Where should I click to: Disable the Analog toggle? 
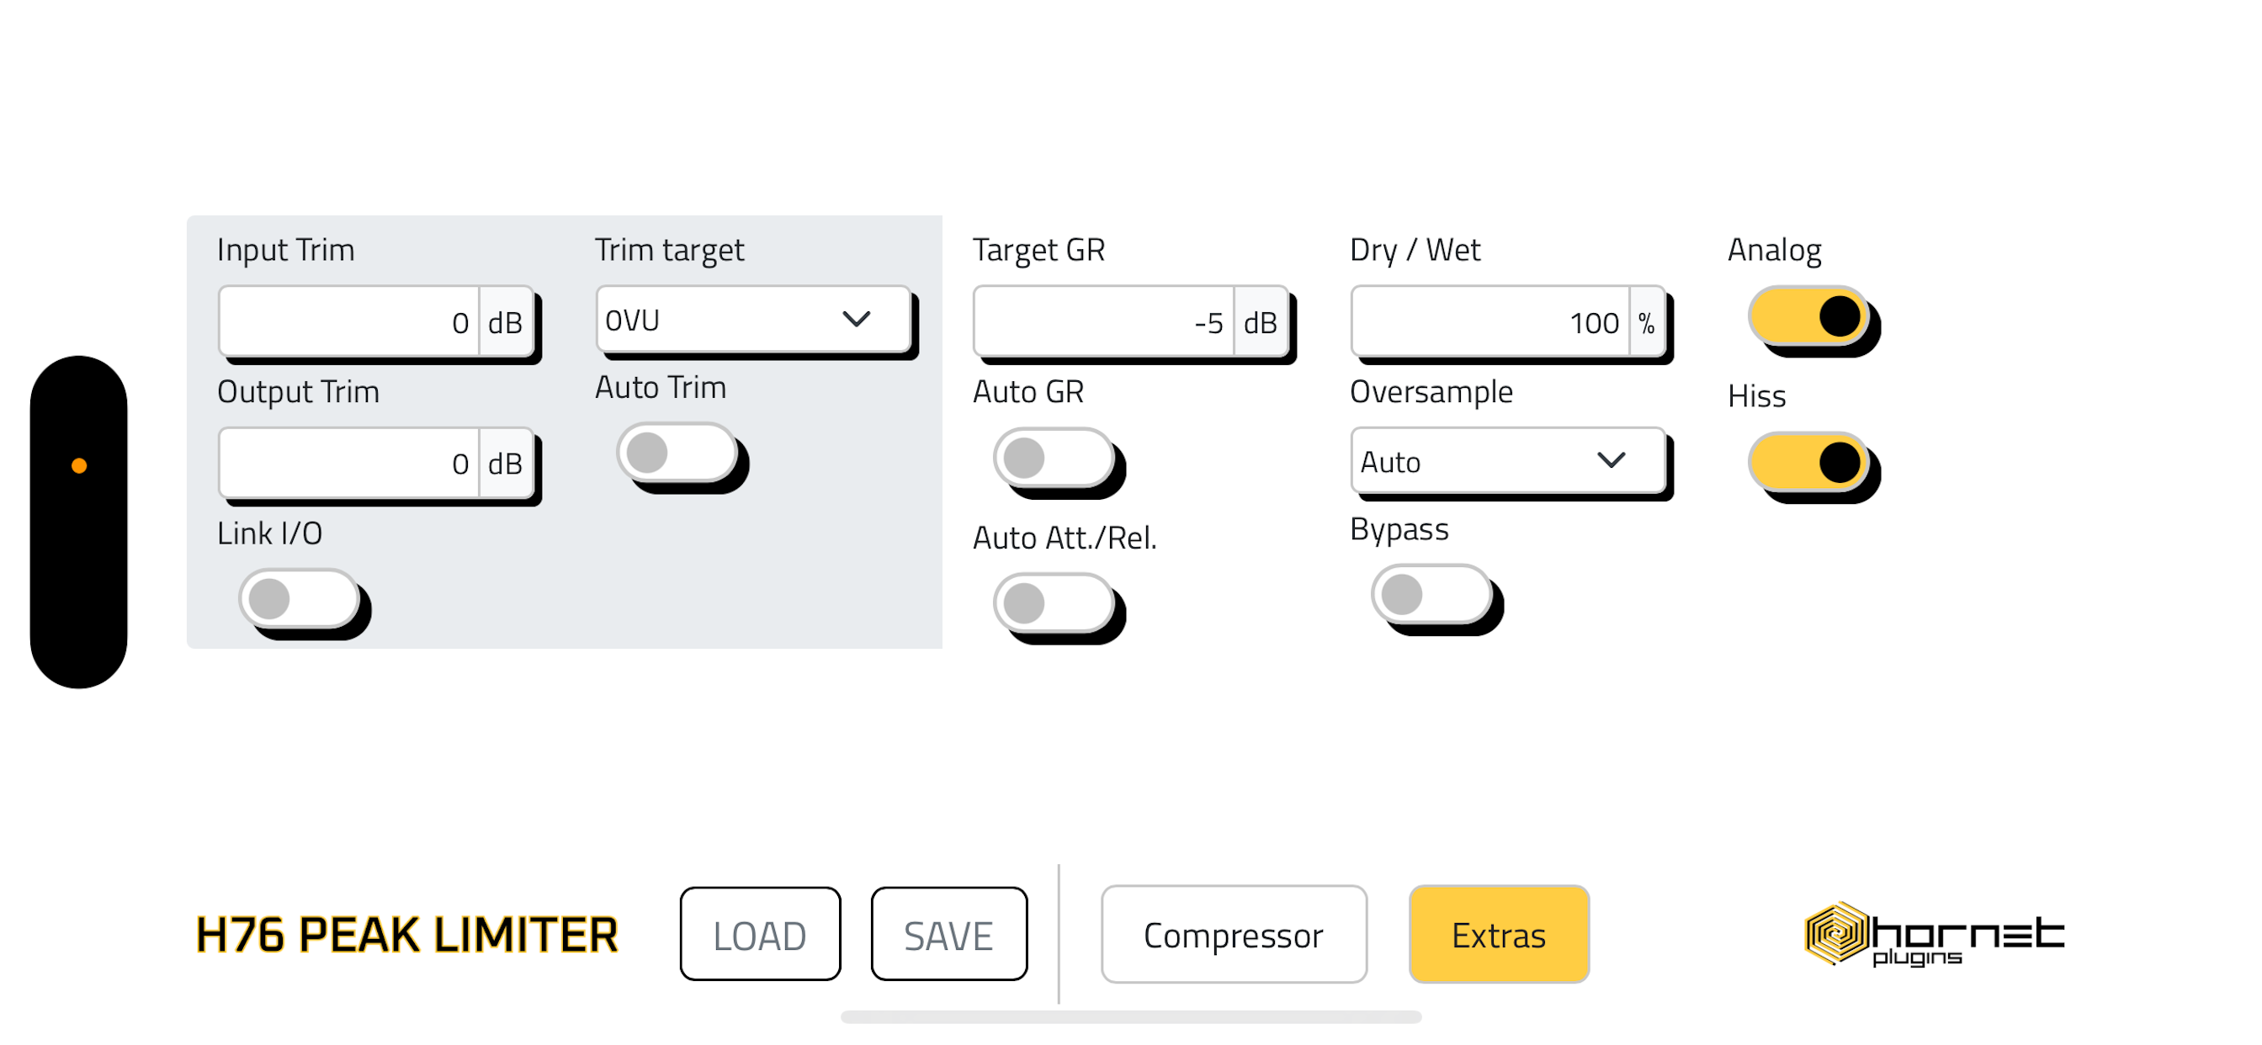[1808, 316]
